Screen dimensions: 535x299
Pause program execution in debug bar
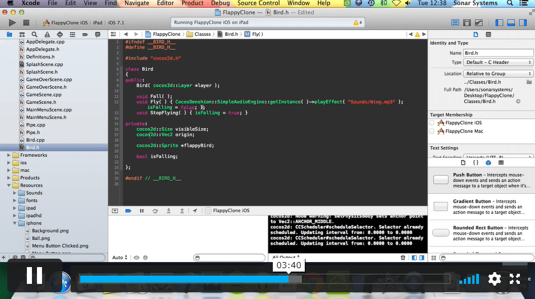click(x=142, y=211)
